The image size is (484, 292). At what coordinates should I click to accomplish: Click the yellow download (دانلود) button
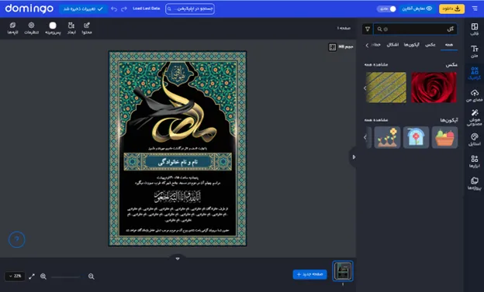coord(451,9)
